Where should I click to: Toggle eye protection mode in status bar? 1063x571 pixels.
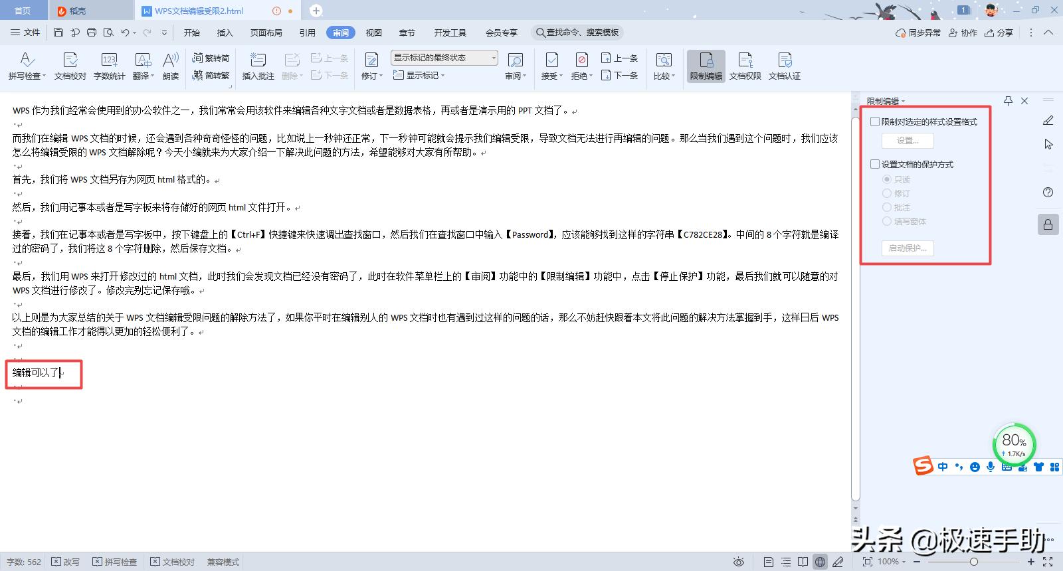738,562
